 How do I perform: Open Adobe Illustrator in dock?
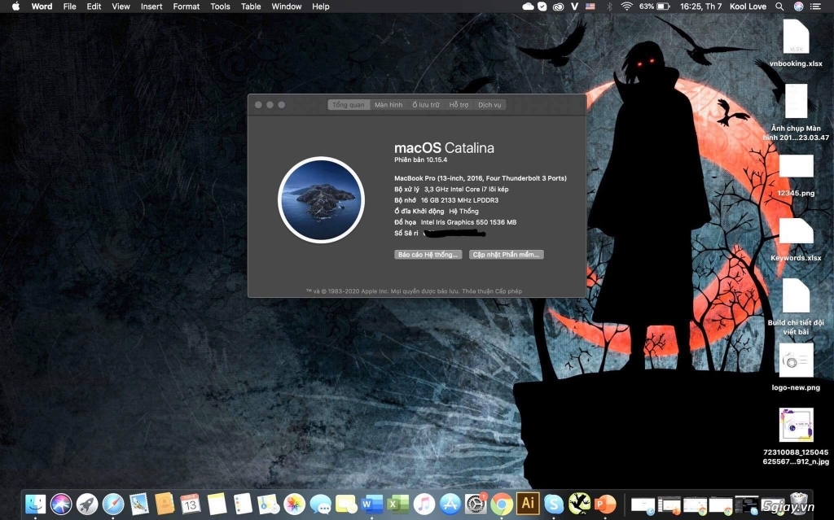click(x=528, y=502)
